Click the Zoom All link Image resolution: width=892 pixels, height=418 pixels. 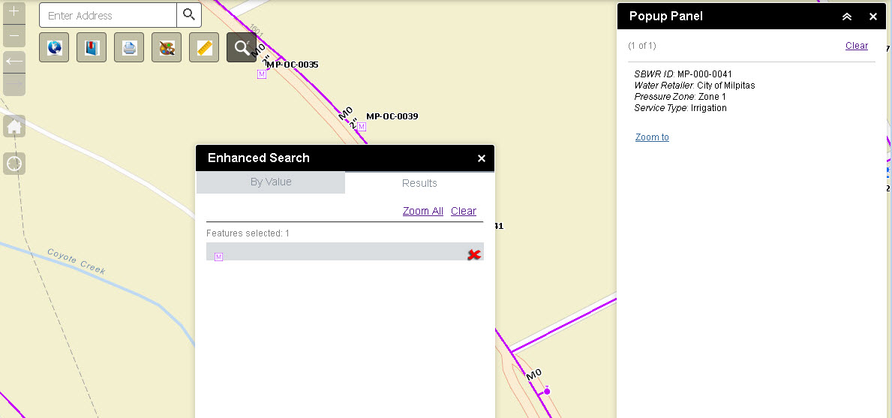tap(422, 211)
